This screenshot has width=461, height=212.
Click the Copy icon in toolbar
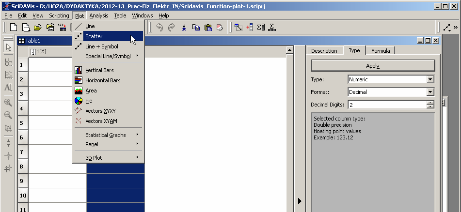coord(196,27)
